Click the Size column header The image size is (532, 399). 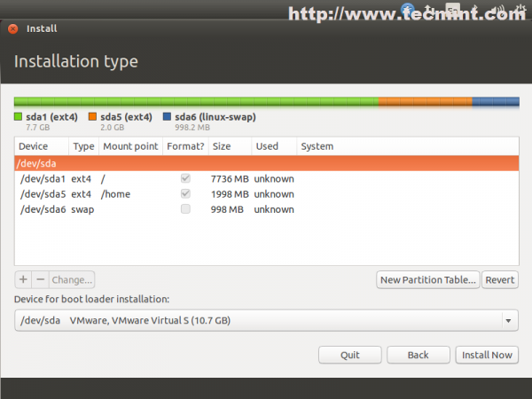pyautogui.click(x=230, y=146)
